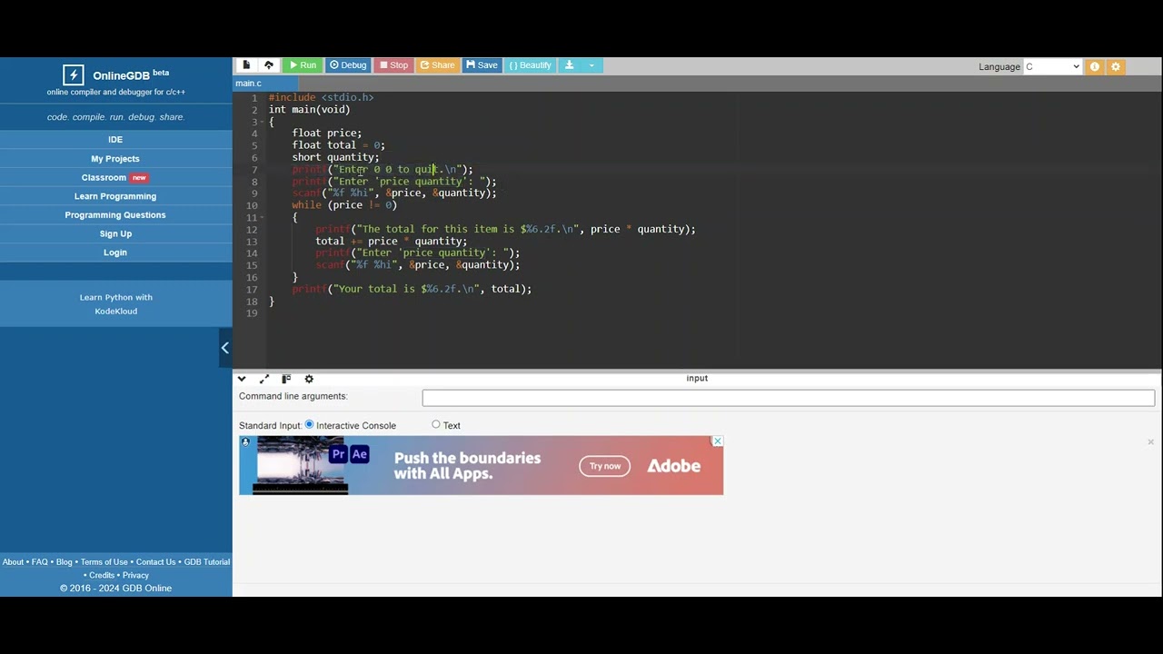Select Text standard input radio button
Screen dimensions: 1163x654
(x=436, y=424)
